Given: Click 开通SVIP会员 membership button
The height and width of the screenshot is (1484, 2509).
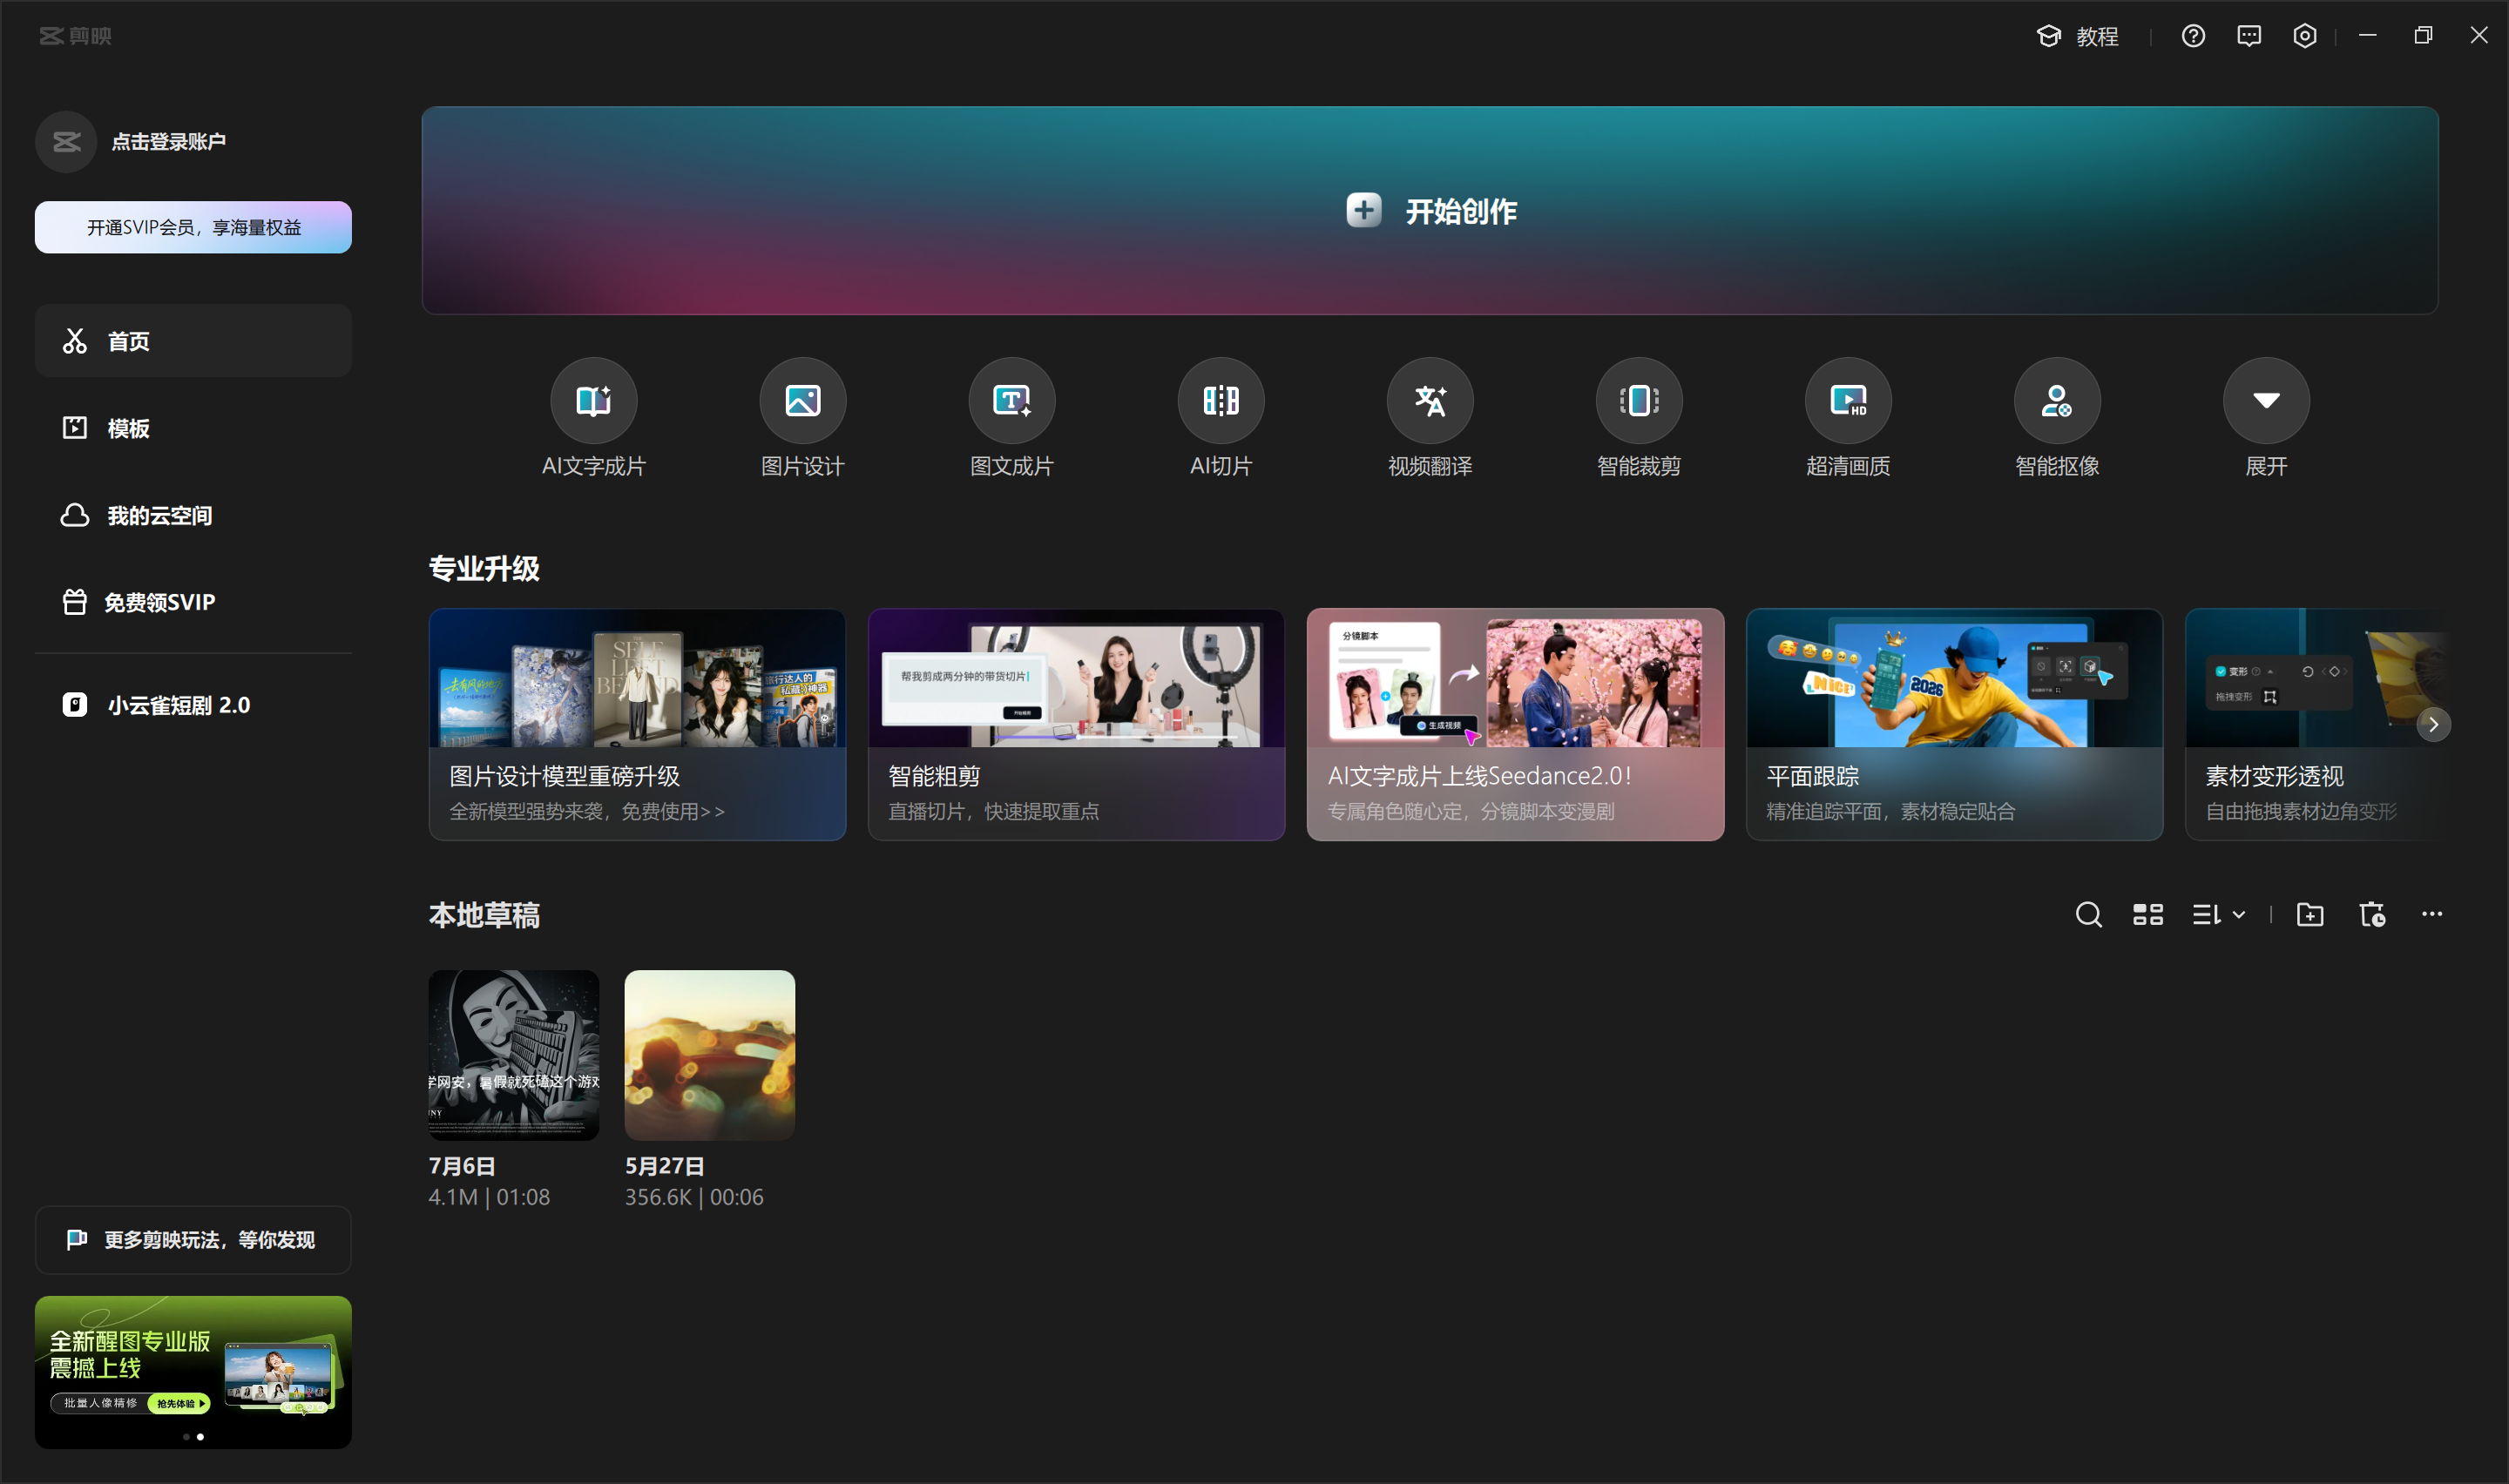Looking at the screenshot, I should [193, 227].
